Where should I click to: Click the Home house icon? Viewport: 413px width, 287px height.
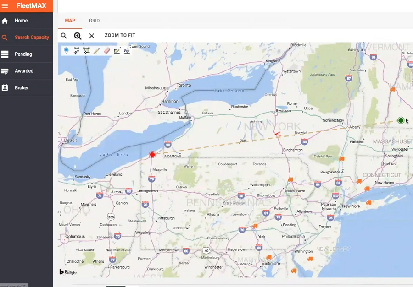point(5,21)
